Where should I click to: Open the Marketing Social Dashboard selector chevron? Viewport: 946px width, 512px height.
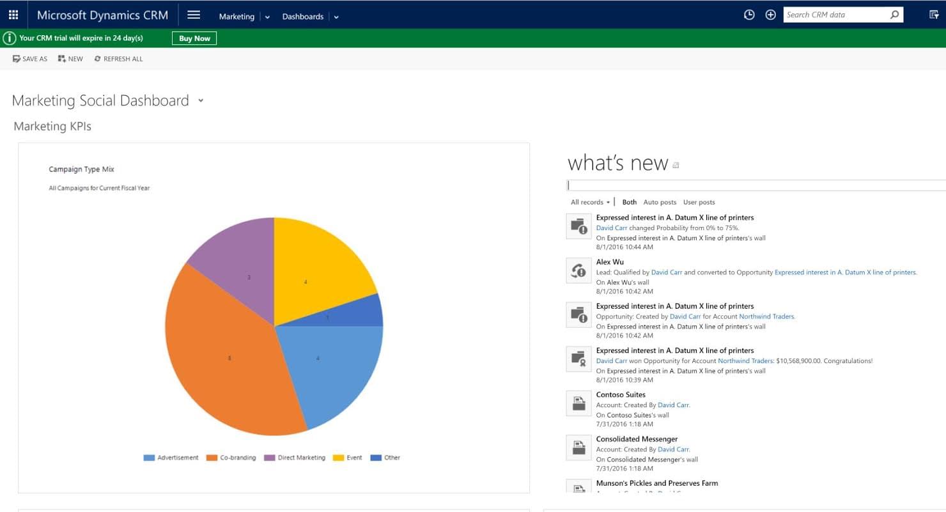tap(201, 101)
